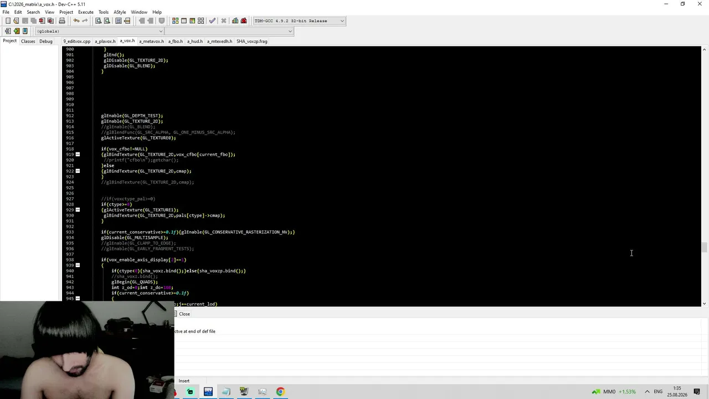
Task: Collapse the code fold at line 922
Action: [x=78, y=171]
